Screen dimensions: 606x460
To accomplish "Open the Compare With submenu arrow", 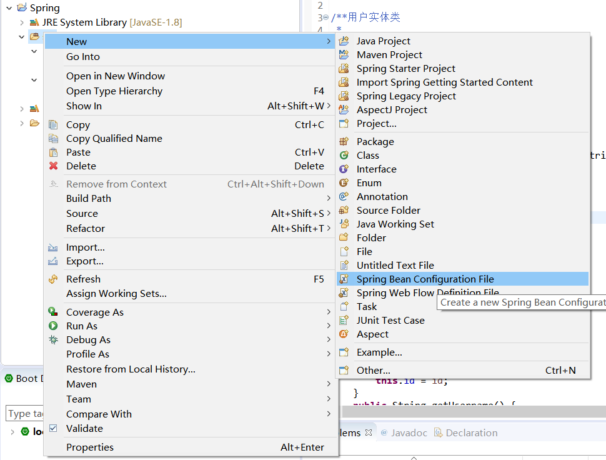I will pyautogui.click(x=329, y=414).
